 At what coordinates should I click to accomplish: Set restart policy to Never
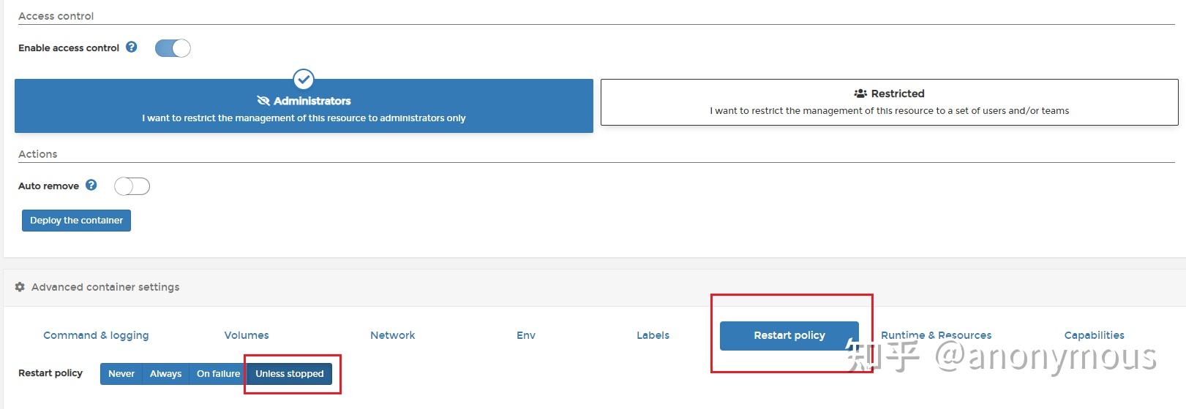tap(121, 374)
